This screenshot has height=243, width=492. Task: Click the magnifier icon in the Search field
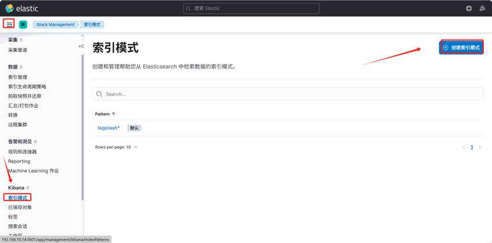coord(99,94)
